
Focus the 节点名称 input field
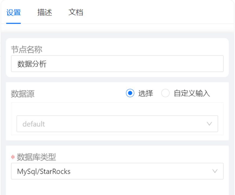coord(117,64)
